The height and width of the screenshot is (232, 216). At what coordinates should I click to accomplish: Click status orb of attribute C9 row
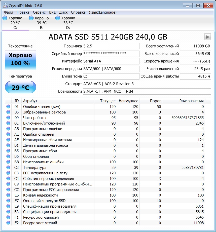point(8,184)
